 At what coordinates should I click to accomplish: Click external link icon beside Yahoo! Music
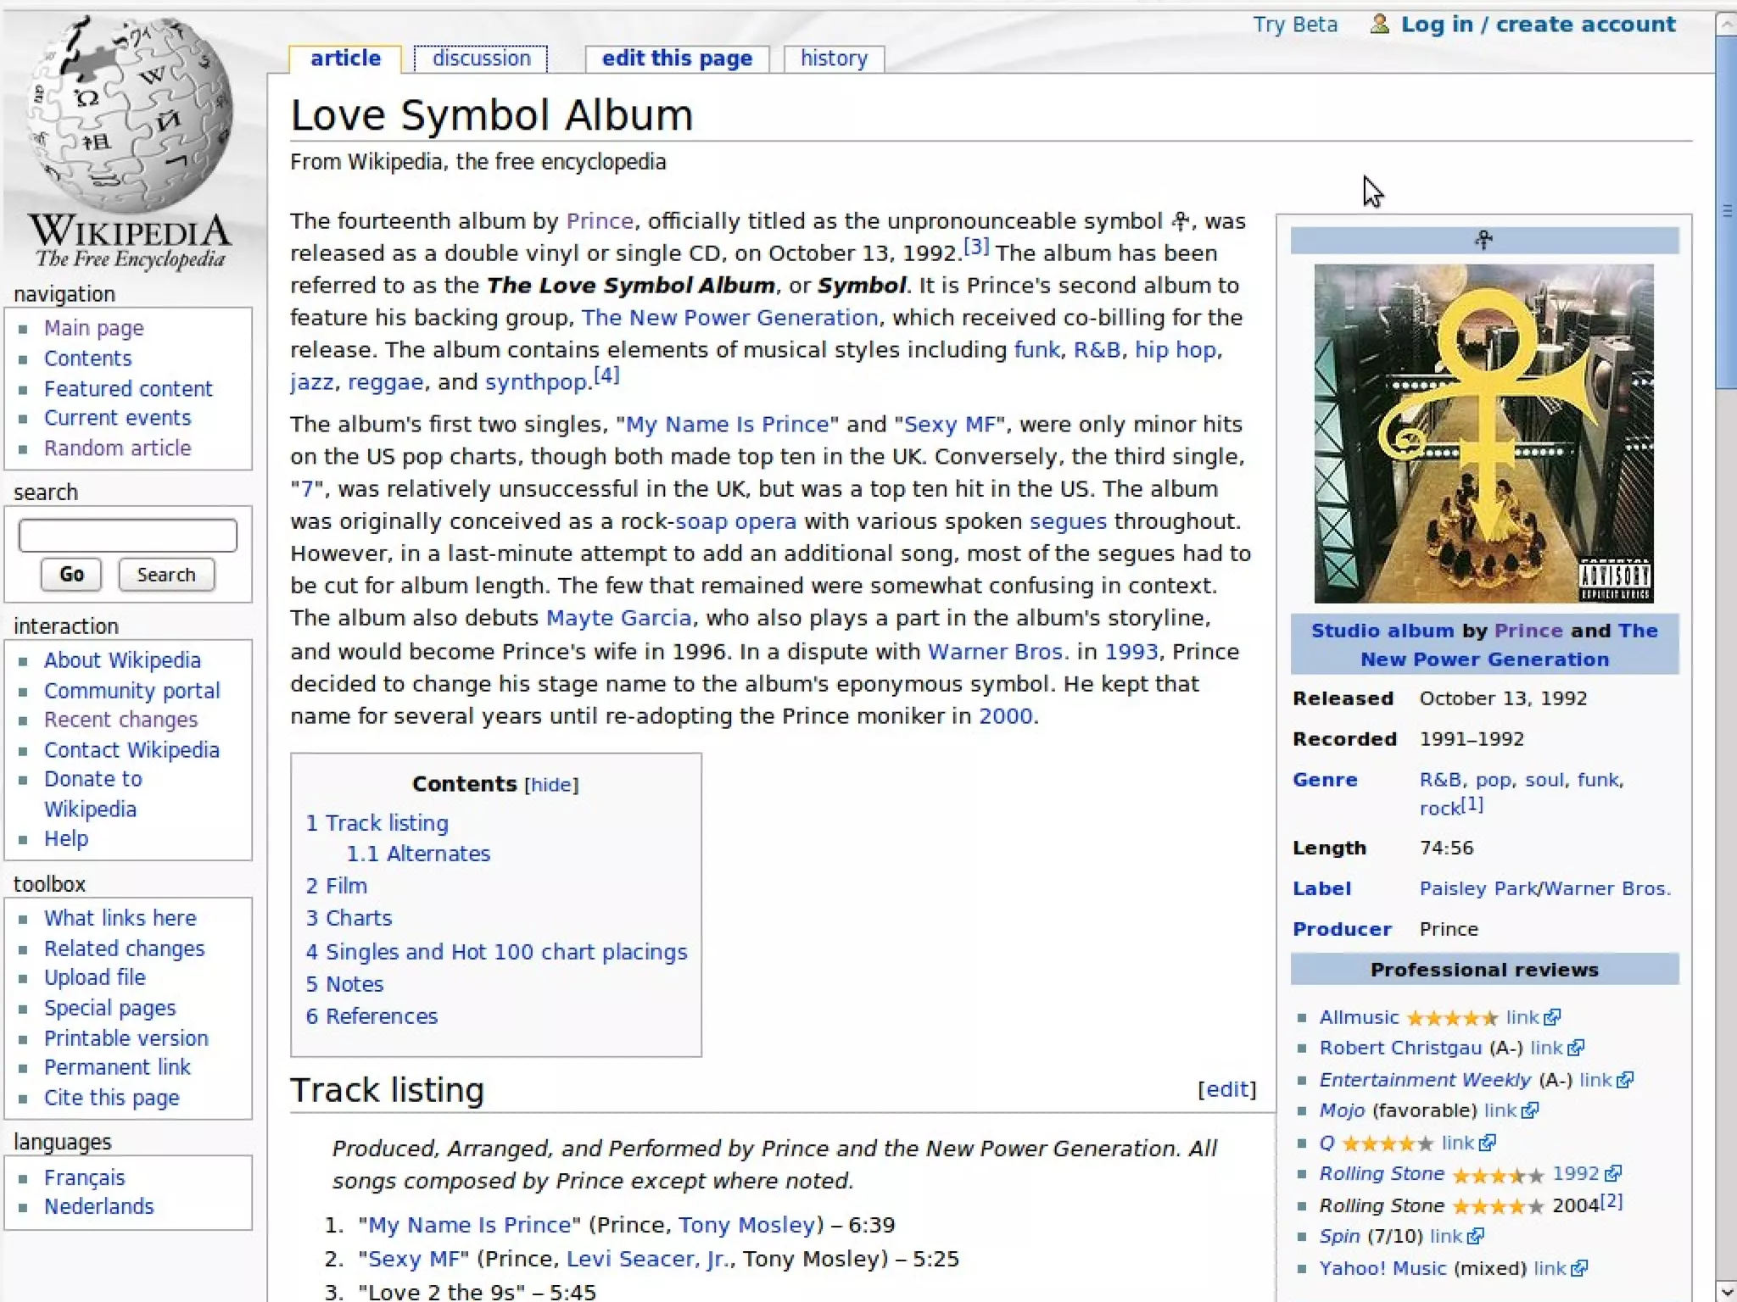[1579, 1269]
